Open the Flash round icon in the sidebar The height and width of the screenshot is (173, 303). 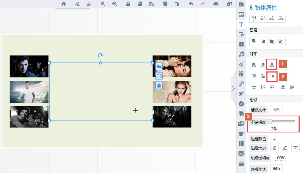(x=241, y=104)
